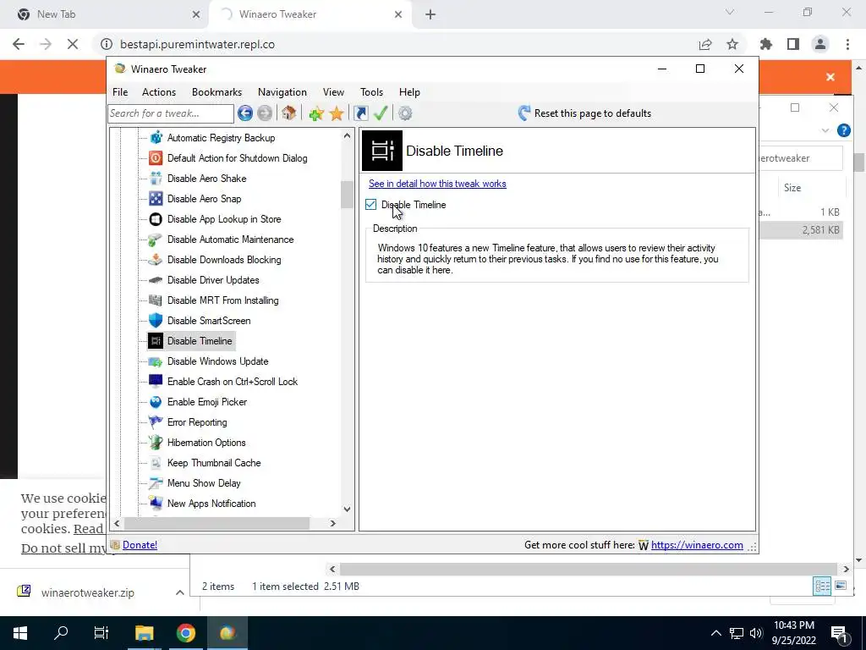This screenshot has height=650, width=866.
Task: Click the Disable Aero Snap icon
Action: tap(156, 198)
